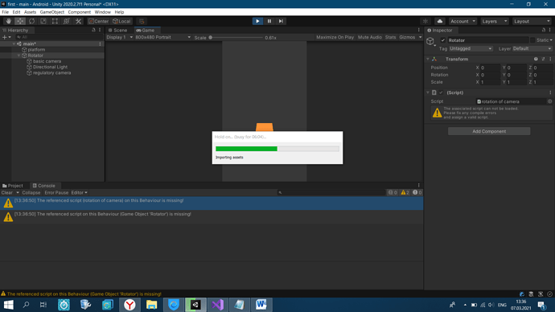The width and height of the screenshot is (555, 312).
Task: Select the Move tool in toolbar
Action: click(x=20, y=21)
